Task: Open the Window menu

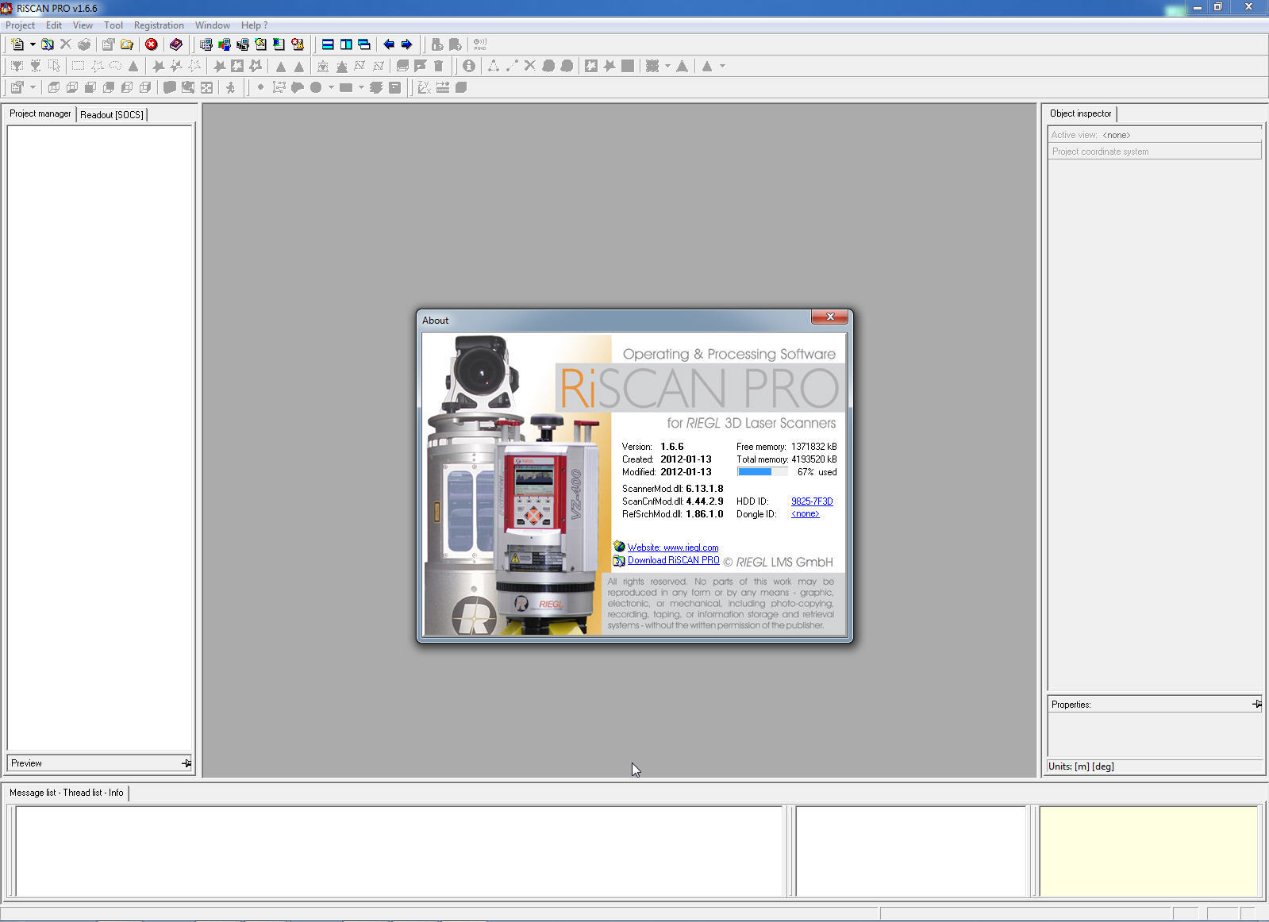Action: (213, 25)
